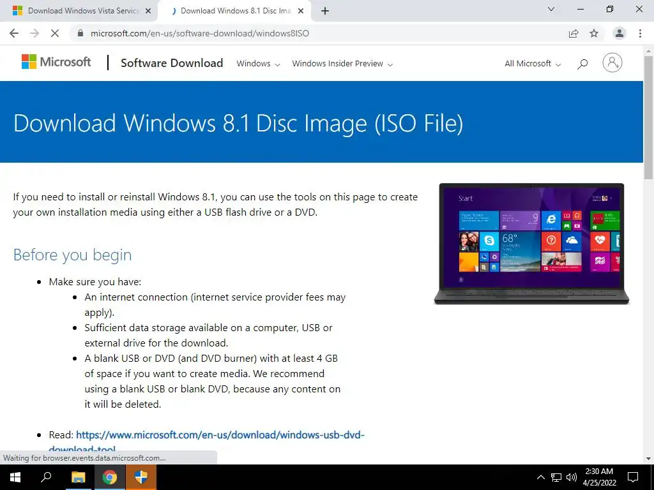Click the volume speaker tray icon
Viewport: 654px width, 490px height.
click(572, 477)
